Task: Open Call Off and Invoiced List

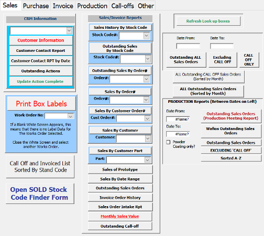Action: [x=40, y=167]
